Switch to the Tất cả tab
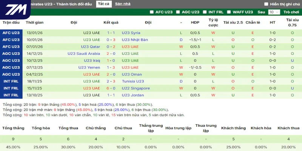Image resolution: width=302 pixels, height=151 pixels. (x=103, y=4)
